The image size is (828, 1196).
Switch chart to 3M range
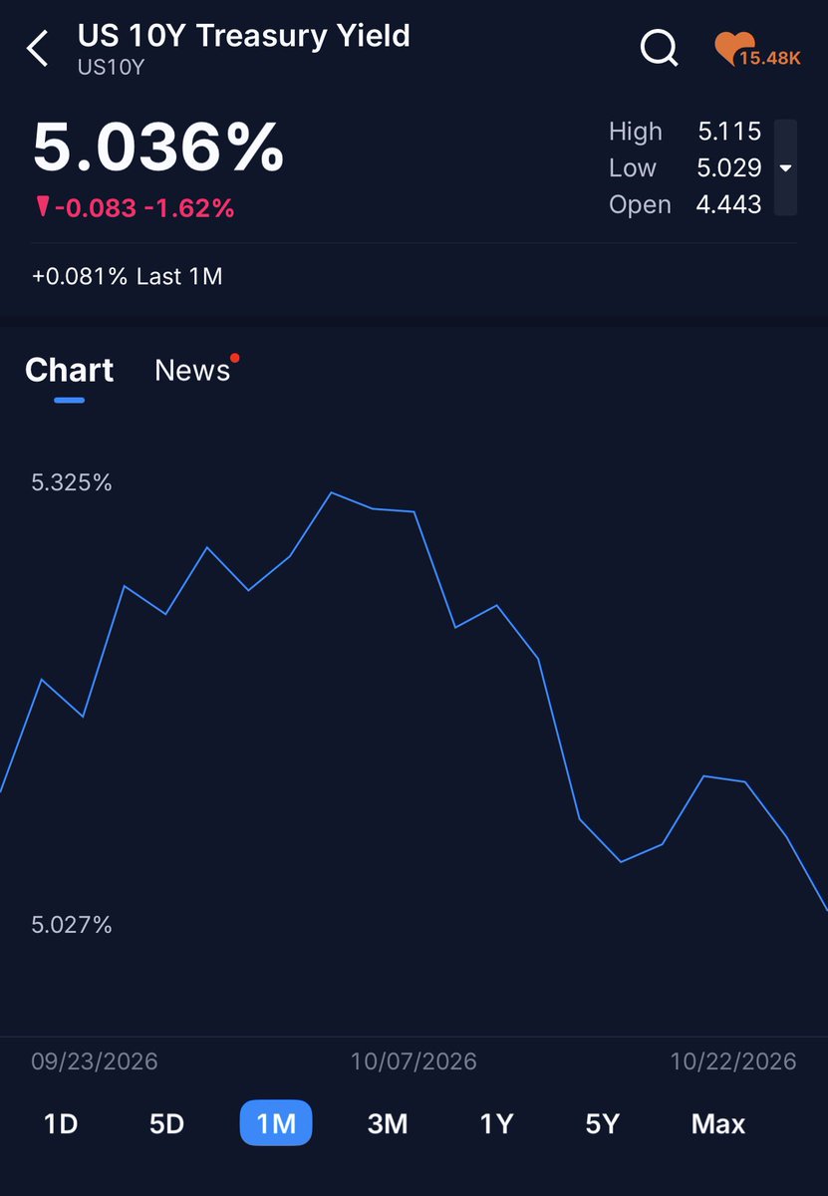388,1123
